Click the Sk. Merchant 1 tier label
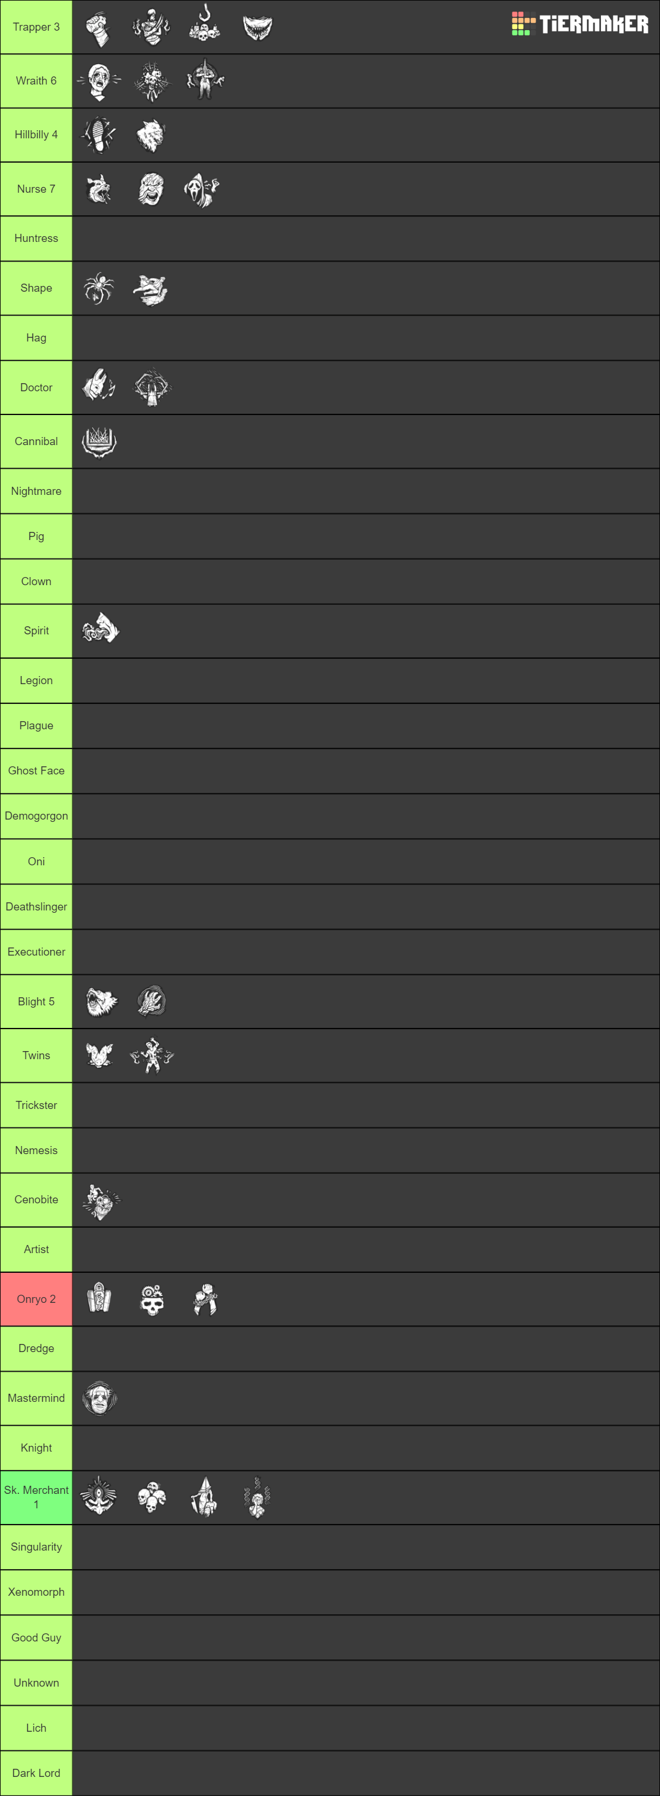Screen dimensions: 660x1796 [x=36, y=1496]
